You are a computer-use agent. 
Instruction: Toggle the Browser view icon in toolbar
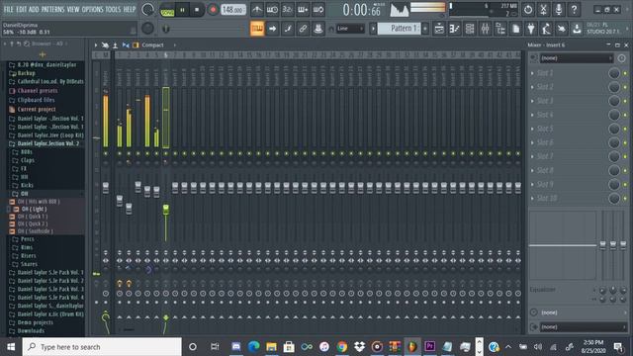[x=500, y=29]
